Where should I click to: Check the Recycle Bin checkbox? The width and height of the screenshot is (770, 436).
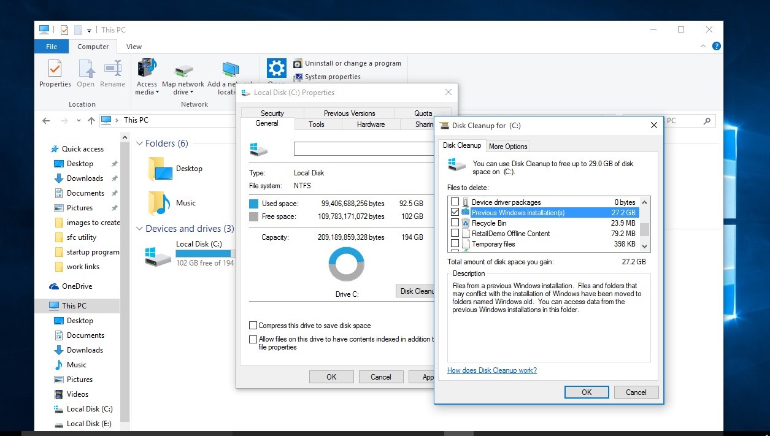[455, 223]
